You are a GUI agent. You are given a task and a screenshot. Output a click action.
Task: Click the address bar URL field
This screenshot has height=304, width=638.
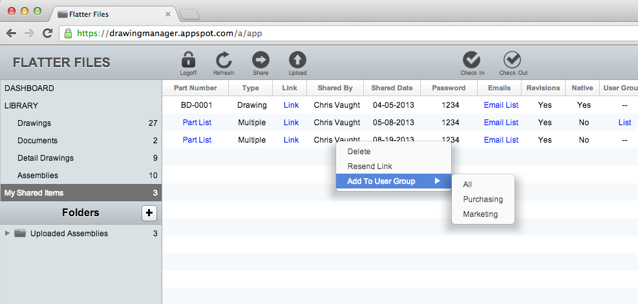350,34
